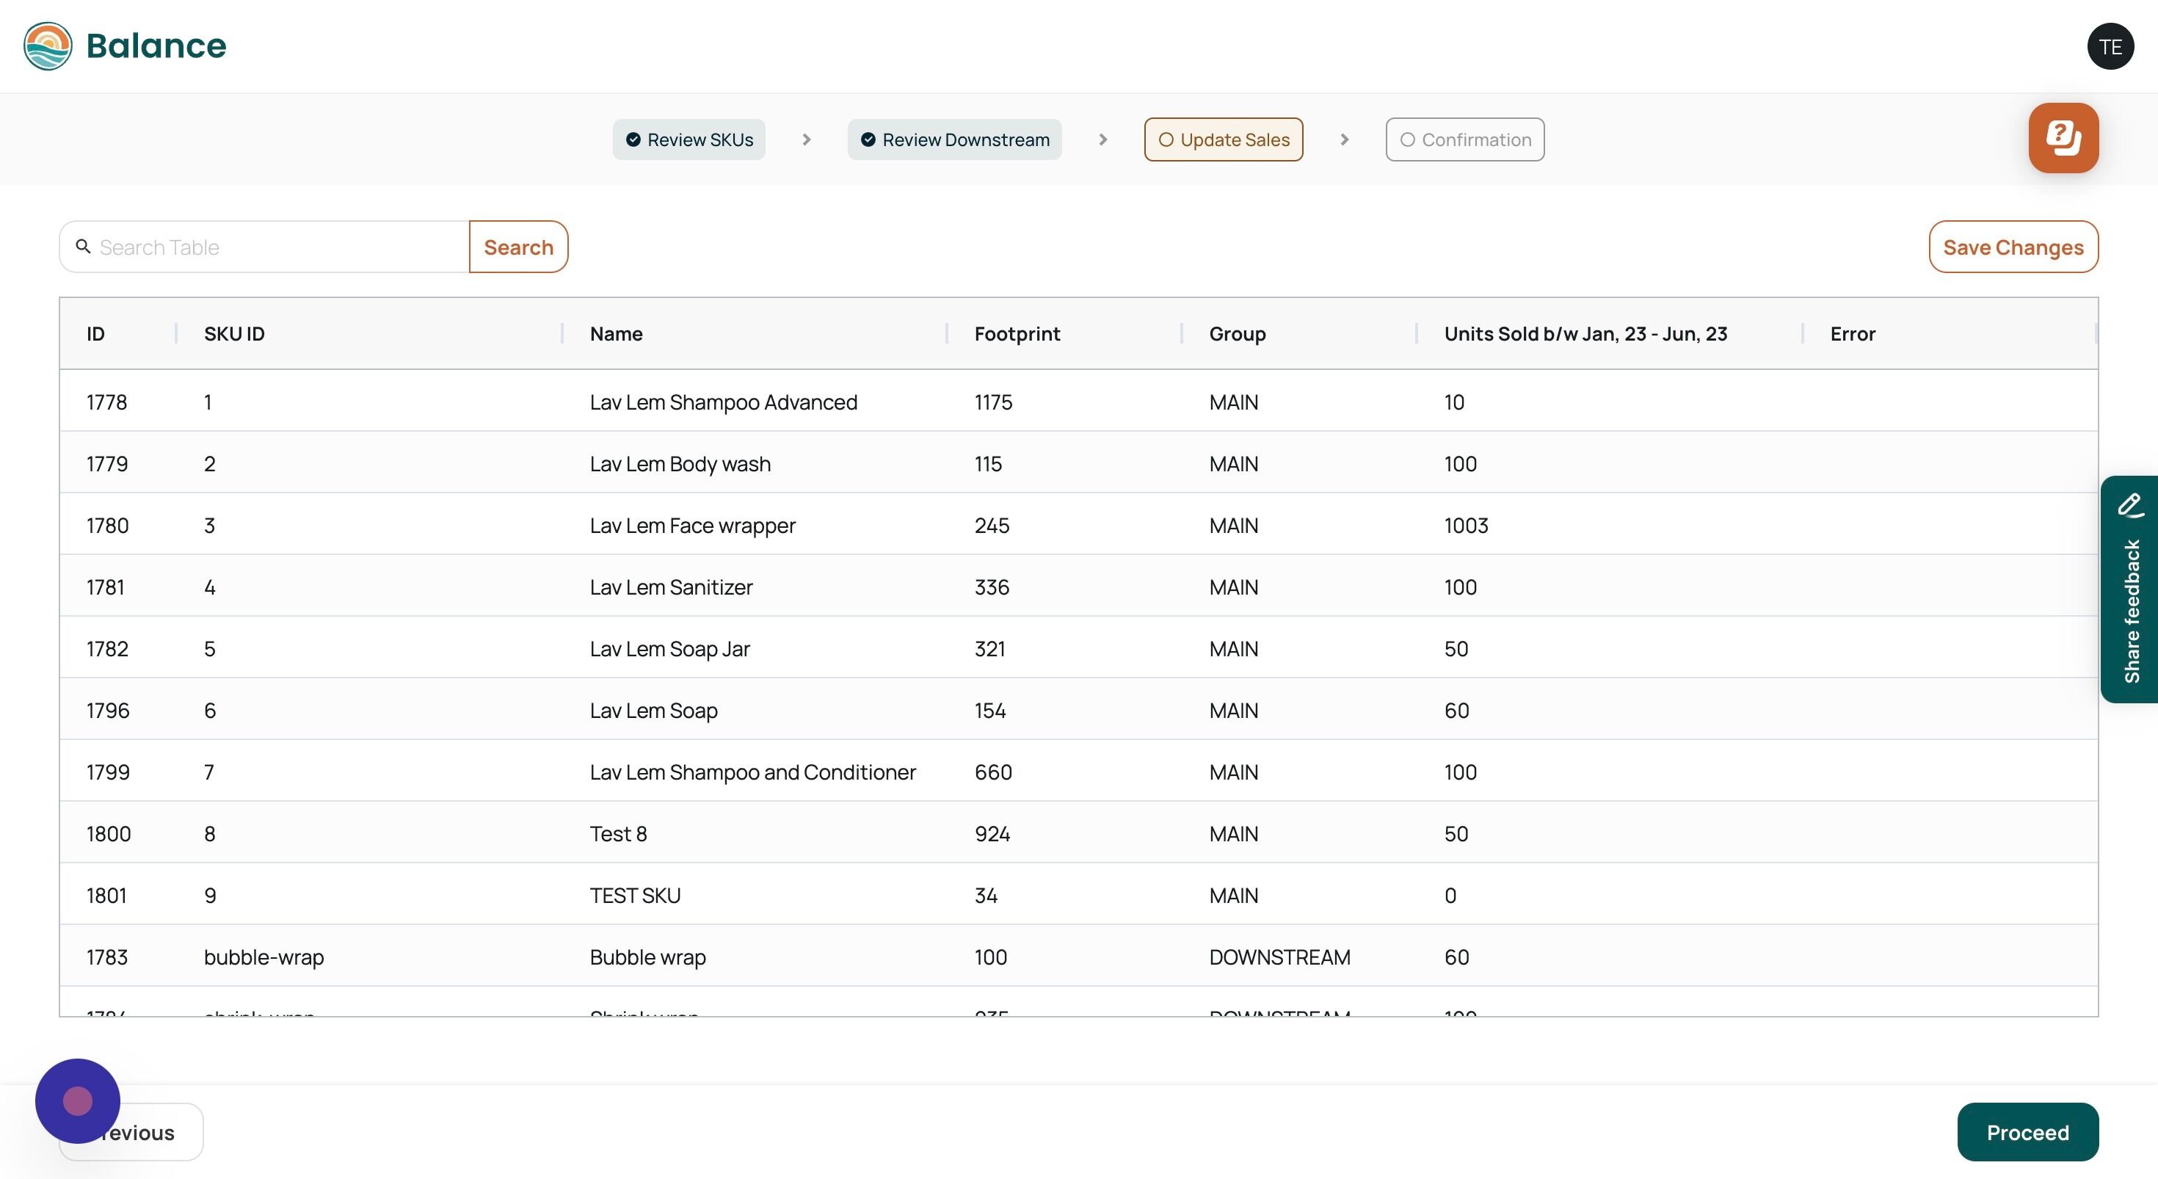Select units sold for Lav Lem Soap Jar
The image size is (2158, 1179).
1456,648
